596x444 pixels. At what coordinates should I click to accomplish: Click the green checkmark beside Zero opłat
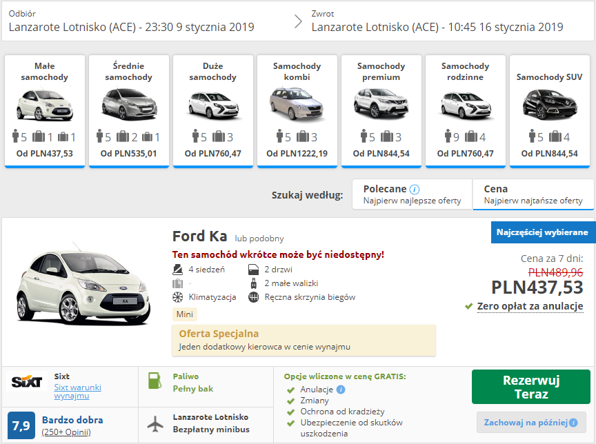(468, 306)
